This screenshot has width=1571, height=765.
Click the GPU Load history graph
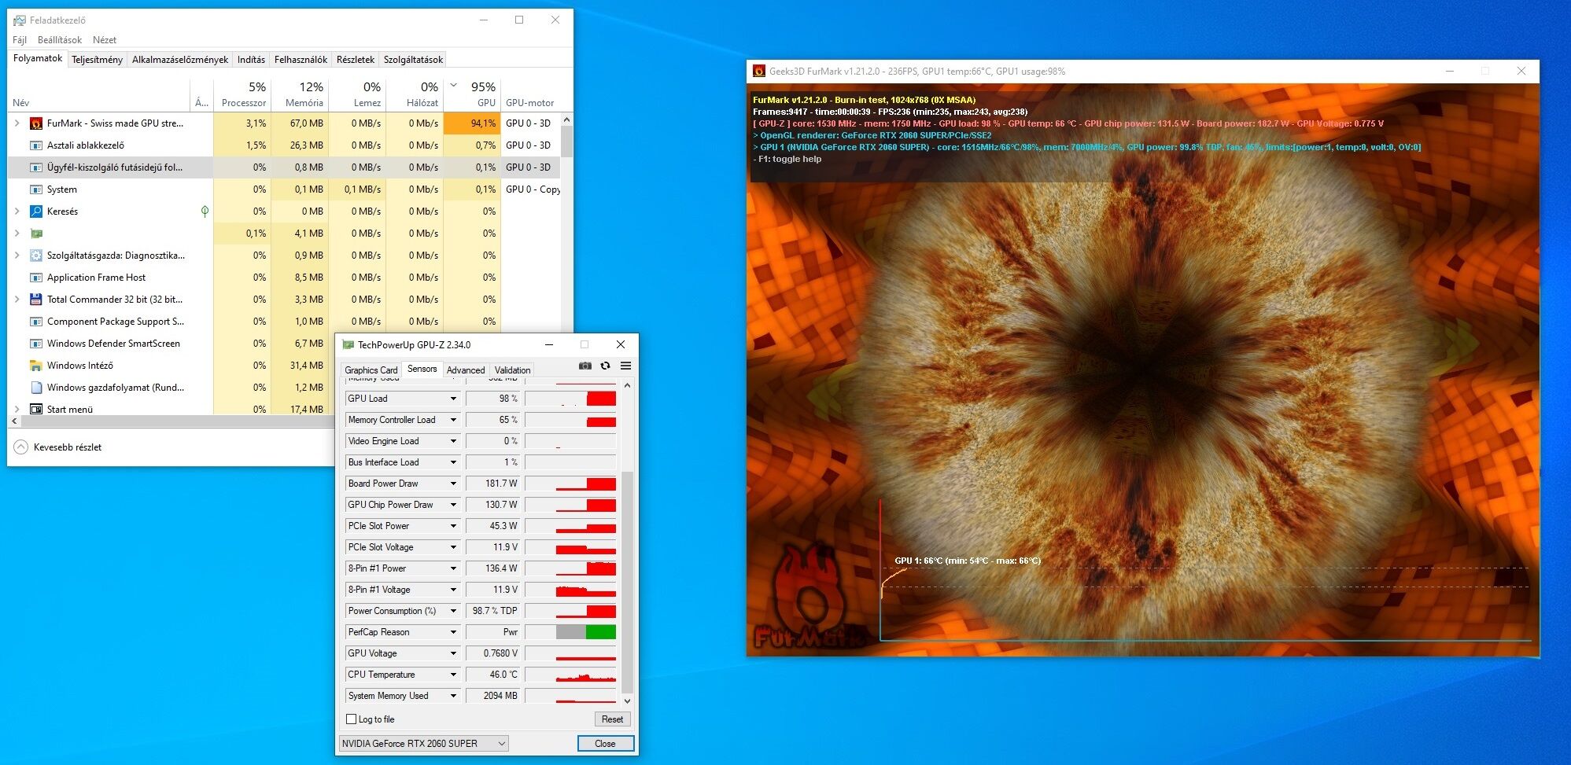tap(570, 399)
